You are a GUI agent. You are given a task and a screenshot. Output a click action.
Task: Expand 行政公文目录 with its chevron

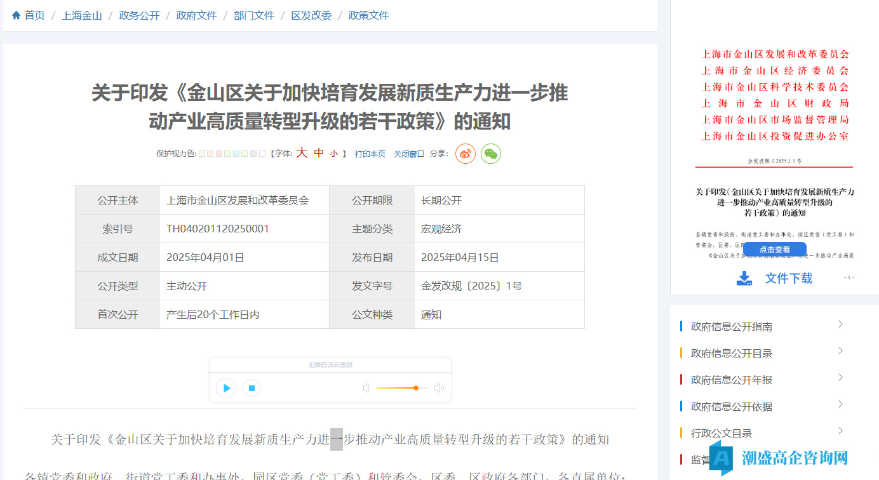click(840, 431)
